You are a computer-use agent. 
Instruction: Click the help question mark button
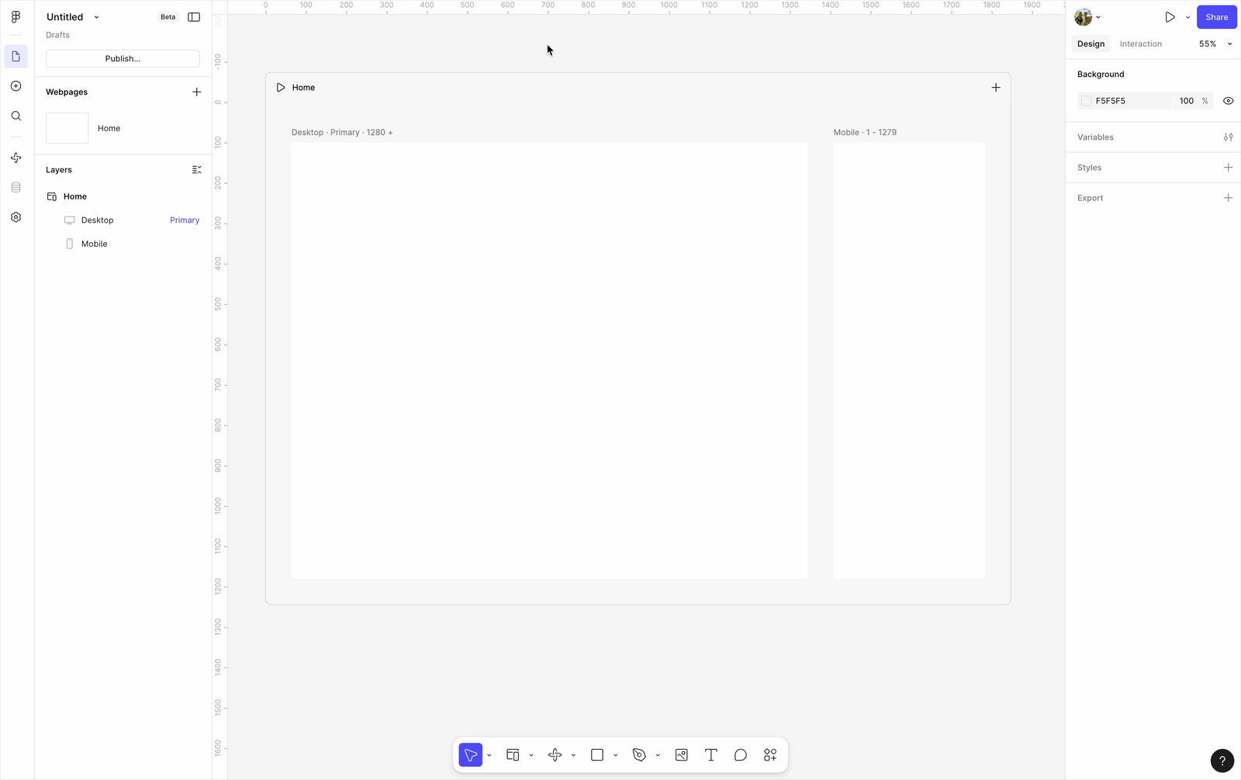click(x=1222, y=761)
